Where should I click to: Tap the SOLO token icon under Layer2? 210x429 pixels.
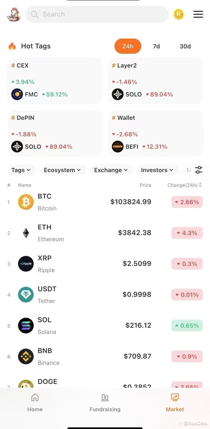[117, 94]
